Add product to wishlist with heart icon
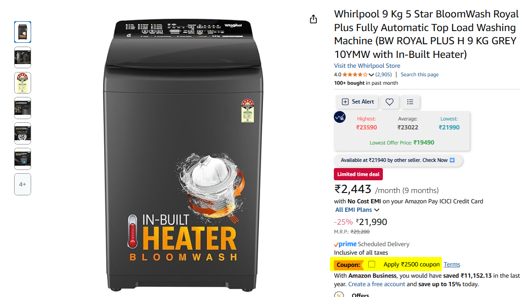This screenshot has width=530, height=297. tap(389, 102)
